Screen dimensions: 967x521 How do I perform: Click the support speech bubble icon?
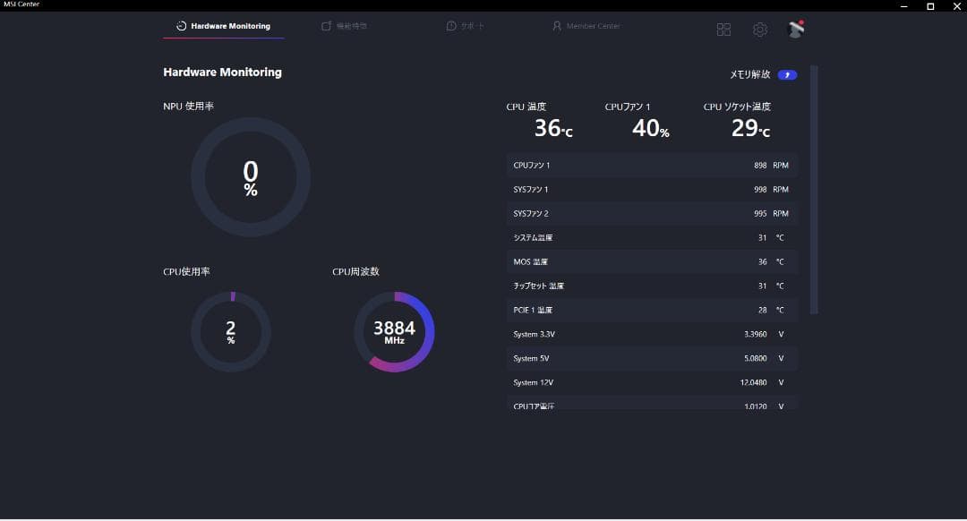[x=451, y=26]
